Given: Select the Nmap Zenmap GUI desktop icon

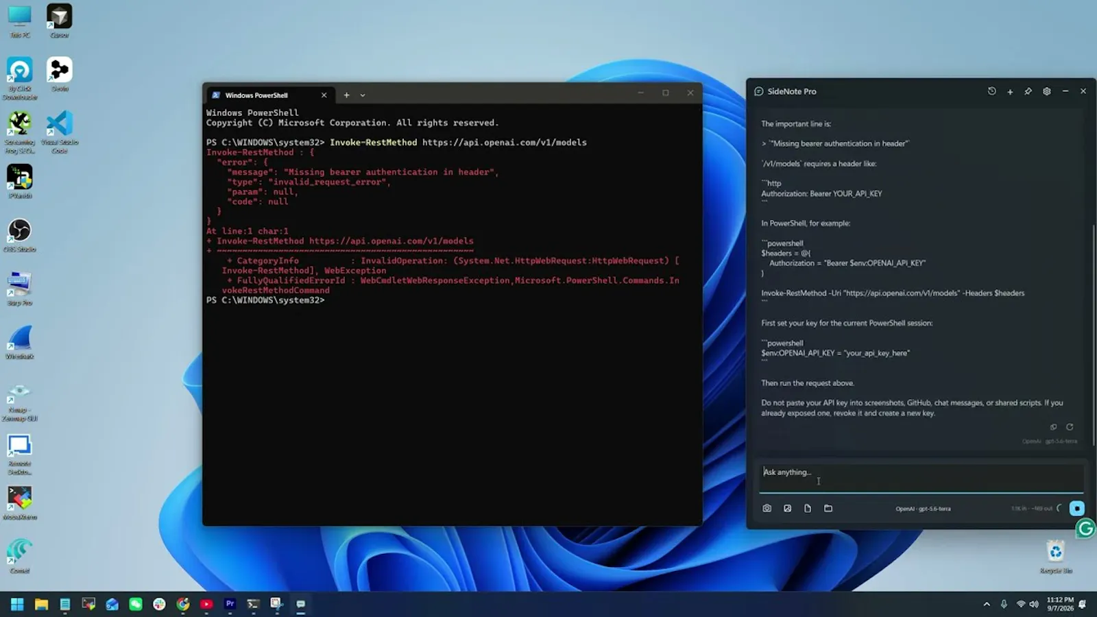Looking at the screenshot, I should coord(20,402).
